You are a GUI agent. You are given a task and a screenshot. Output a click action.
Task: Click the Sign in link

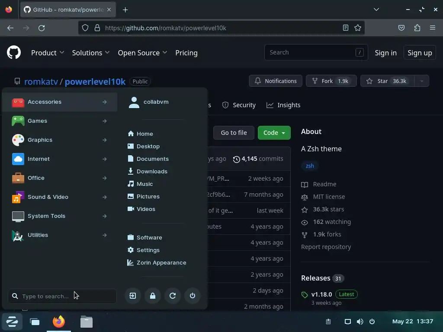click(x=385, y=53)
